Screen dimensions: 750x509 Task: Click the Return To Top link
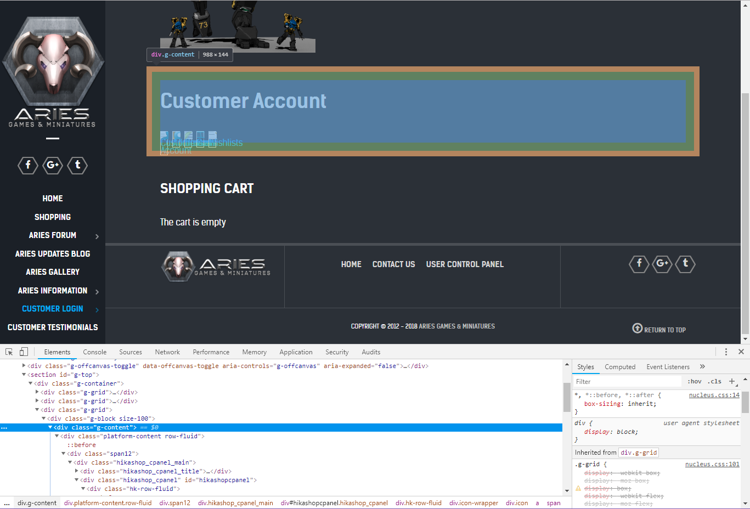(x=659, y=329)
